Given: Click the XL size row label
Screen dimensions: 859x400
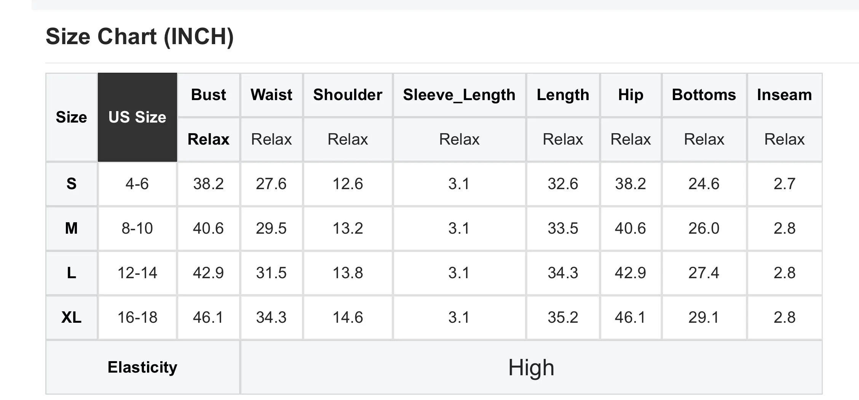Looking at the screenshot, I should coord(72,317).
